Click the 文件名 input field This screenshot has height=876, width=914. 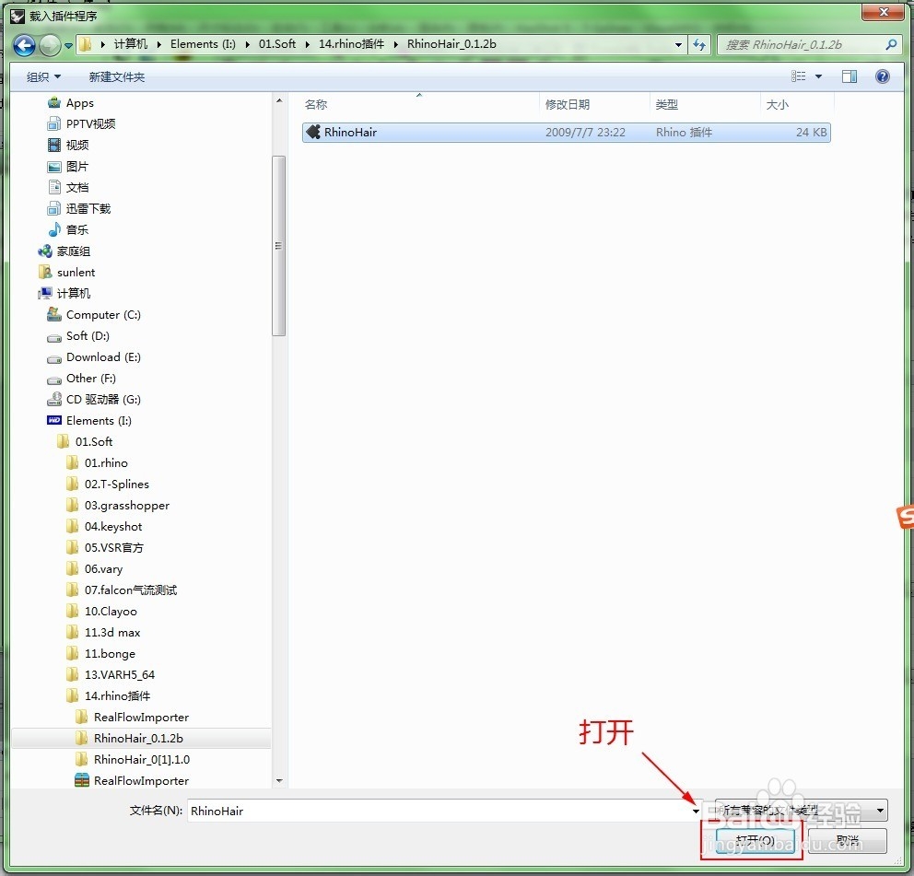point(437,811)
